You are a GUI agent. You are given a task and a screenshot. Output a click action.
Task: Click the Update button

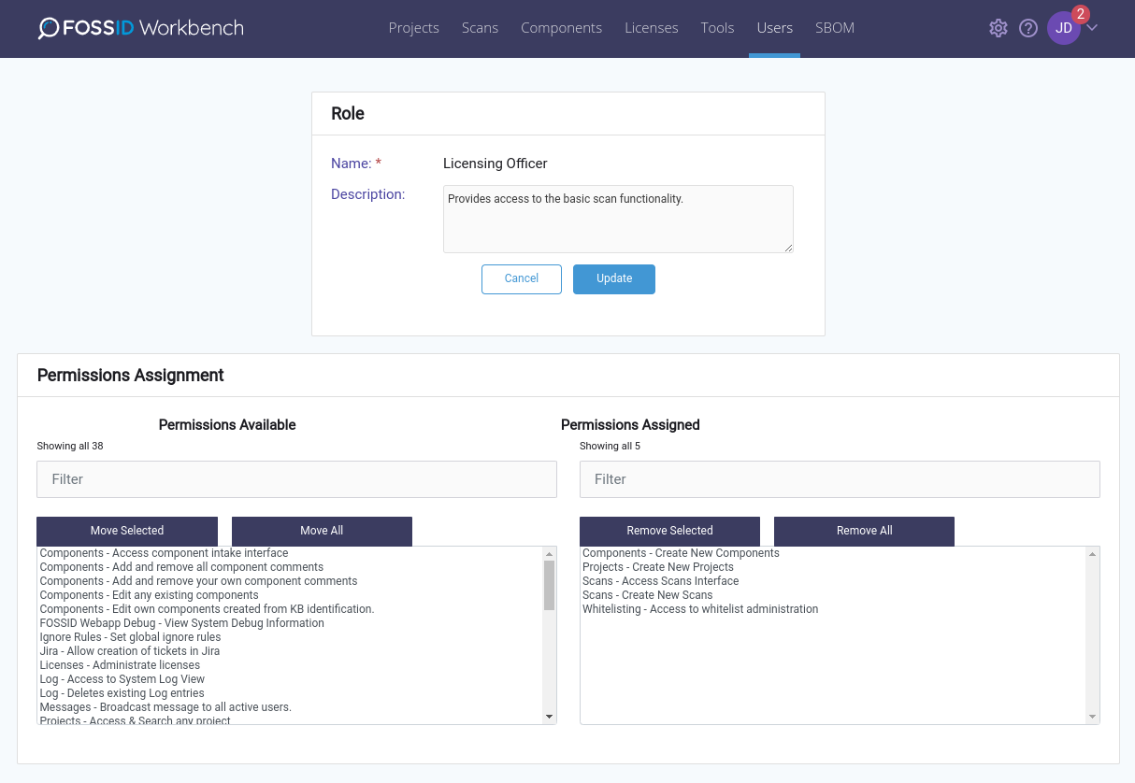[614, 279]
